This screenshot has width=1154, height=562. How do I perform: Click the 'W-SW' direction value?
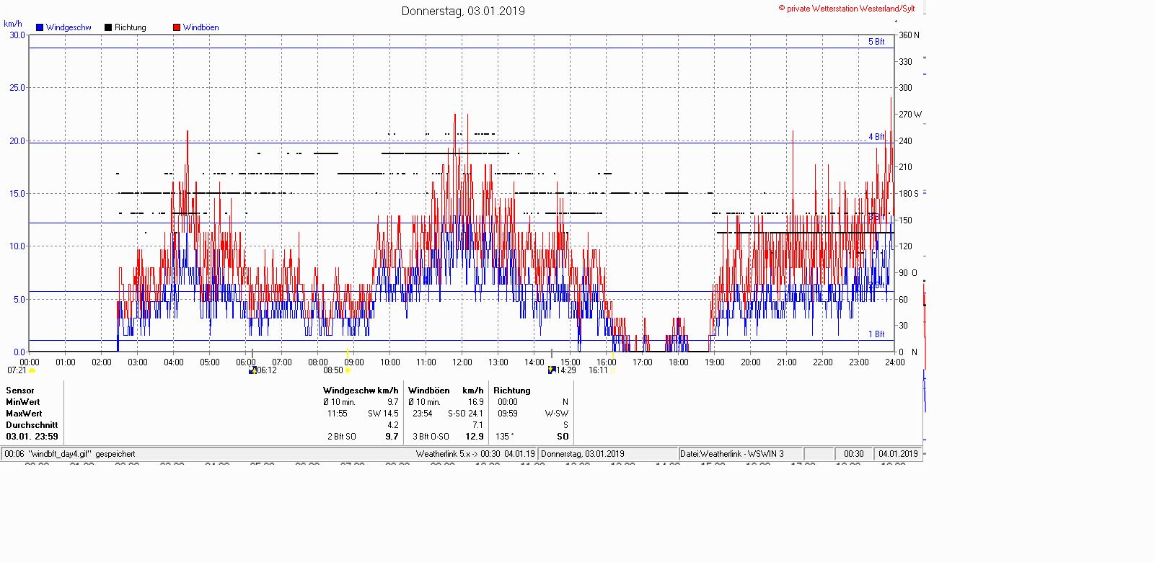557,414
